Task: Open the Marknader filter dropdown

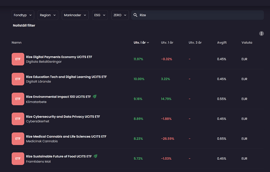Action: (75, 15)
